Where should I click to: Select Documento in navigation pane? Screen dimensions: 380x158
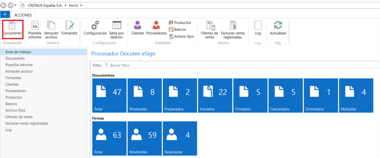click(x=43, y=58)
